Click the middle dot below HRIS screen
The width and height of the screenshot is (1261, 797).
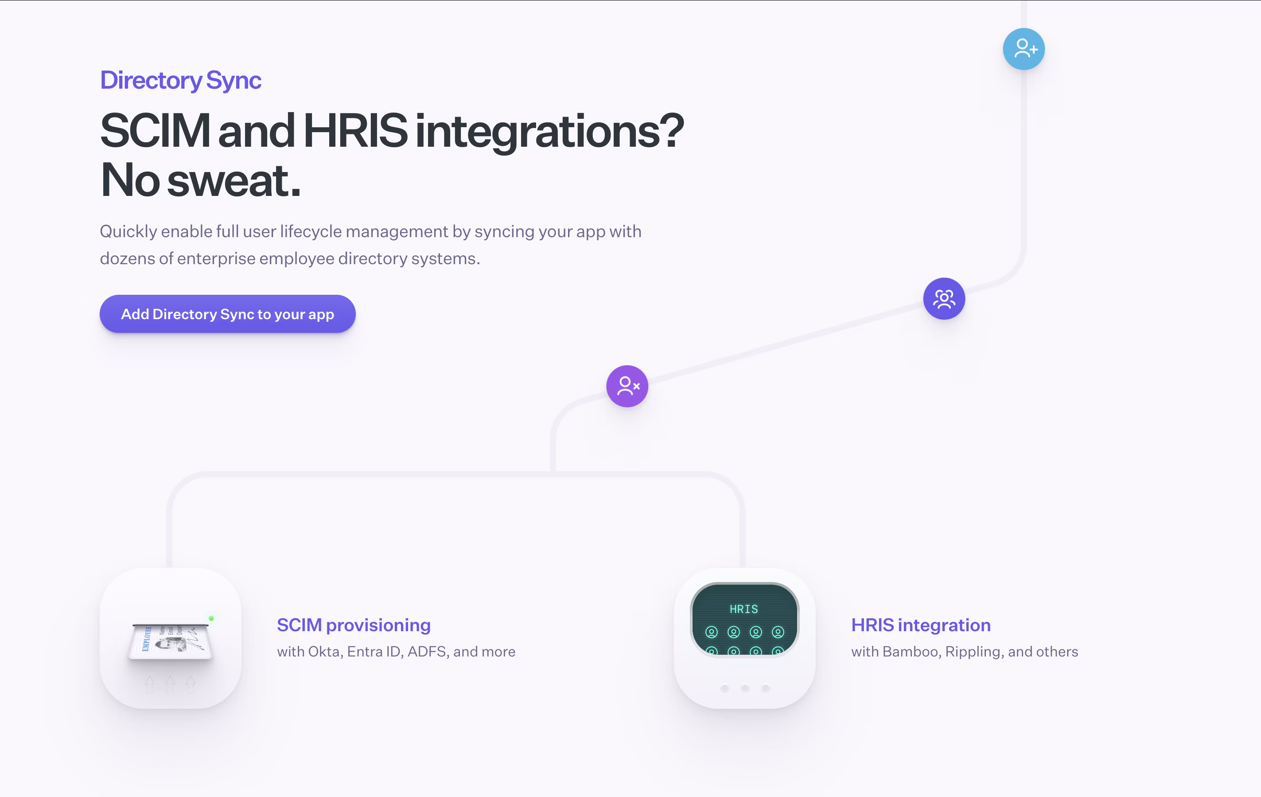coord(745,688)
